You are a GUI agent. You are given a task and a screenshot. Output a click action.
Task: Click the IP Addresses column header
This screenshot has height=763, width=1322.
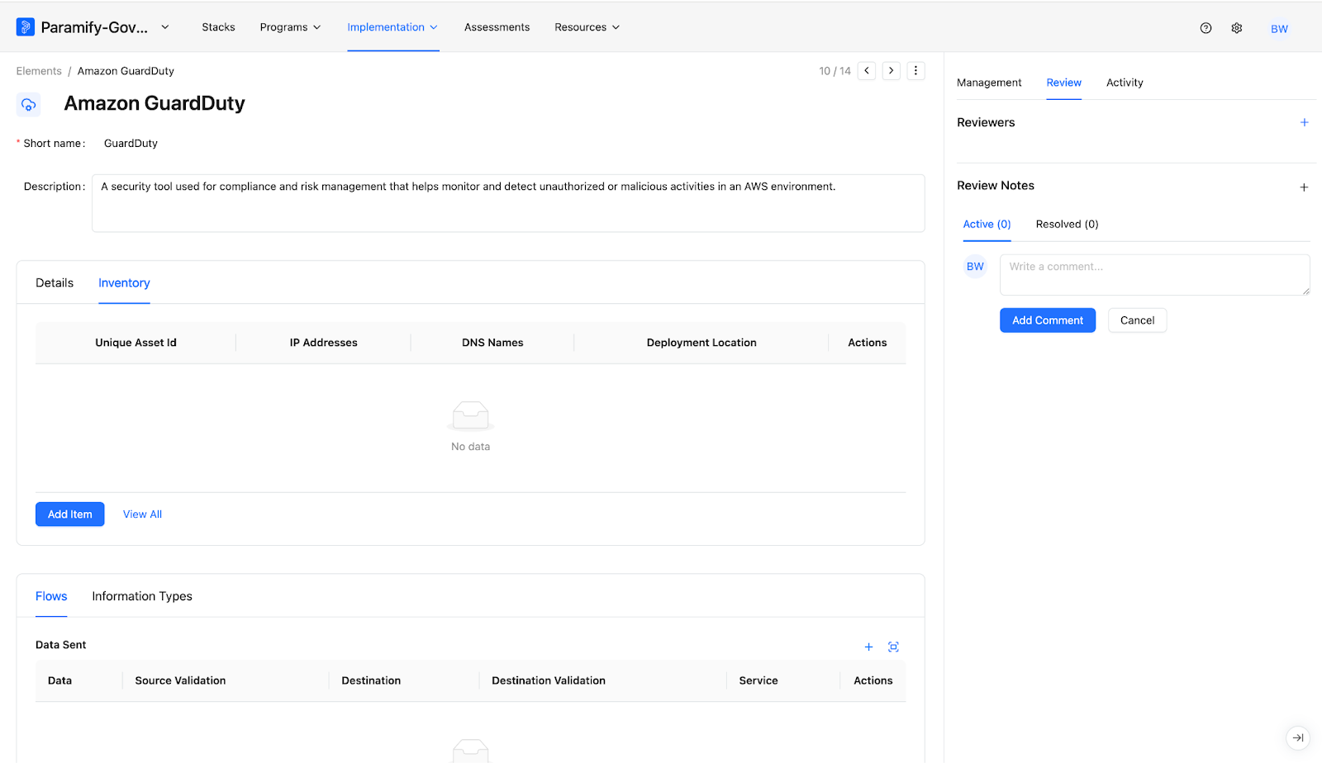pyautogui.click(x=323, y=343)
